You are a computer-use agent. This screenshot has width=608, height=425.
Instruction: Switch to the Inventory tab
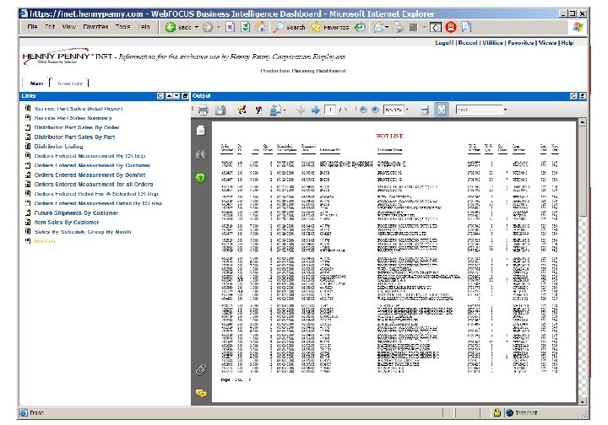pyautogui.click(x=70, y=83)
